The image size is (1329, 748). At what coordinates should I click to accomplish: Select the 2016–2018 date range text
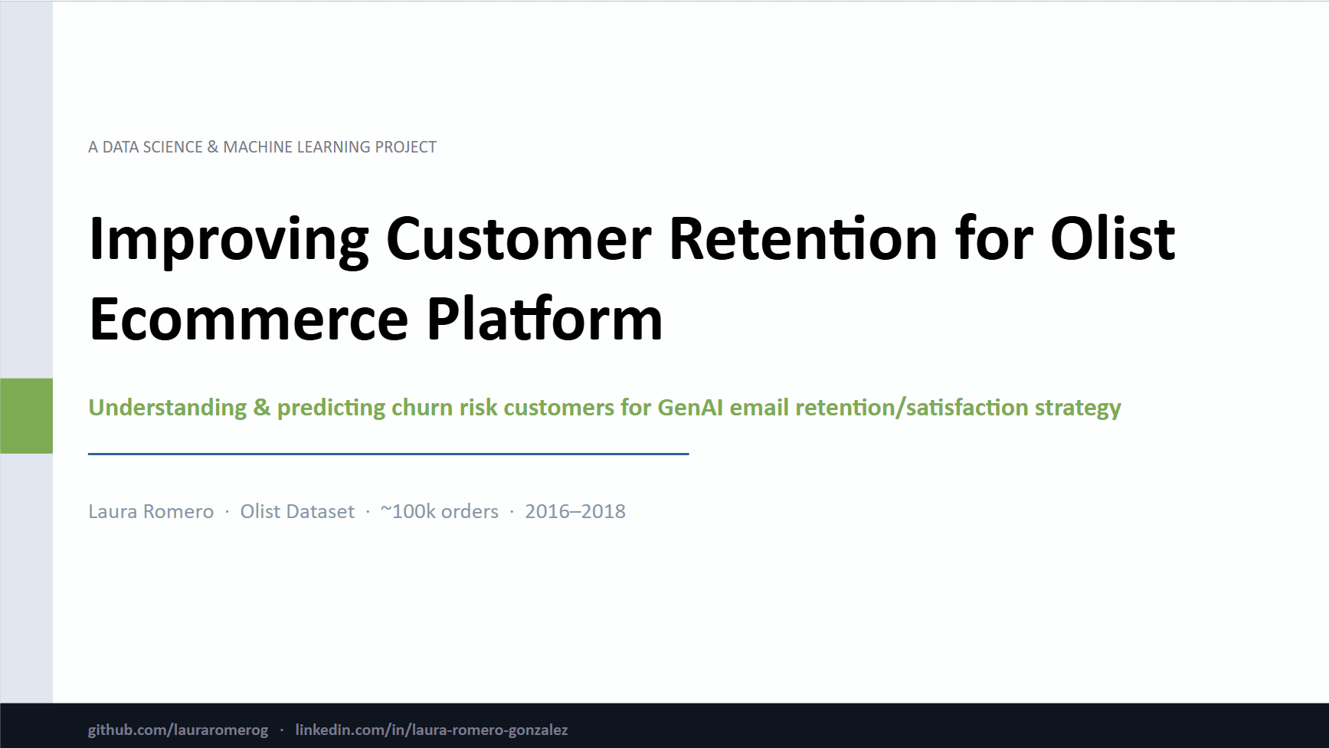(x=574, y=511)
